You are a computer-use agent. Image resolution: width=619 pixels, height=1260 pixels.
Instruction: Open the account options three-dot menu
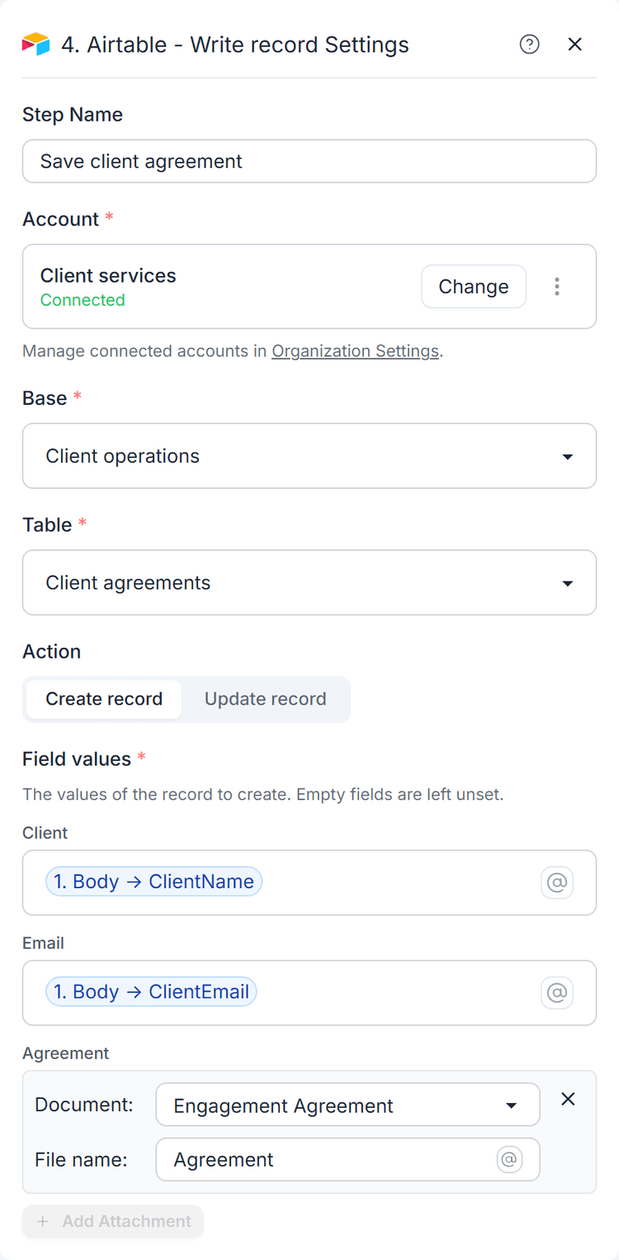[557, 287]
